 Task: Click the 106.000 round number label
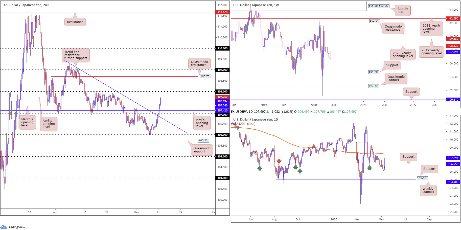[x=222, y=135]
